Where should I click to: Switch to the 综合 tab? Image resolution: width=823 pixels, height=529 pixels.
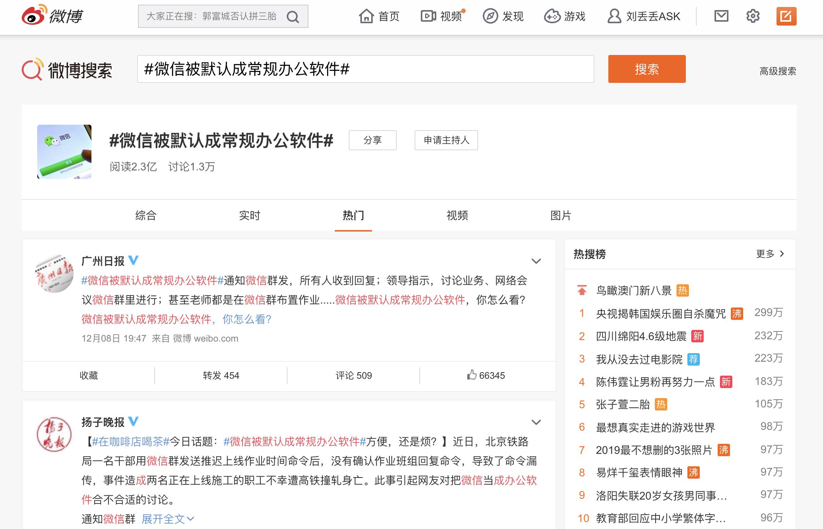pyautogui.click(x=146, y=215)
